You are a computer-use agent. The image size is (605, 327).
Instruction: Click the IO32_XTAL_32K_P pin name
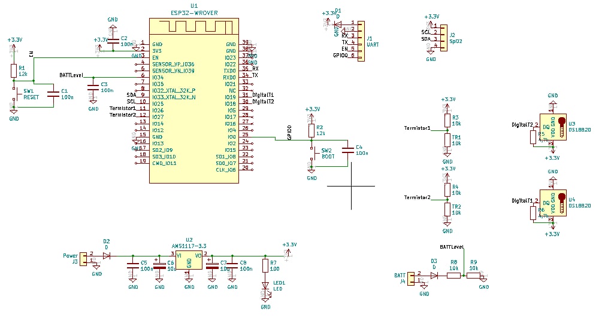[174, 90]
